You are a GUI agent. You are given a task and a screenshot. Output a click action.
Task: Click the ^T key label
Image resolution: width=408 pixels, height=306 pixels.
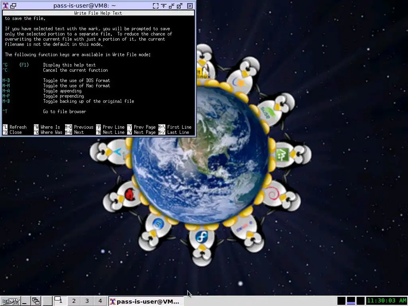(x=5, y=112)
